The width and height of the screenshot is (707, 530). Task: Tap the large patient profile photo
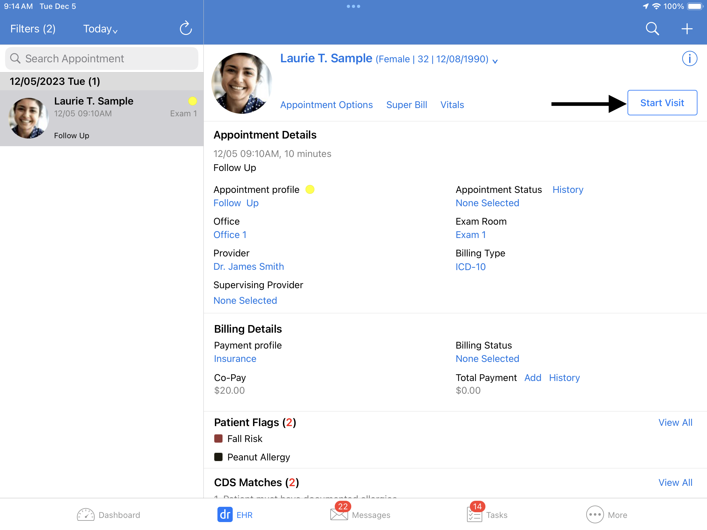242,83
